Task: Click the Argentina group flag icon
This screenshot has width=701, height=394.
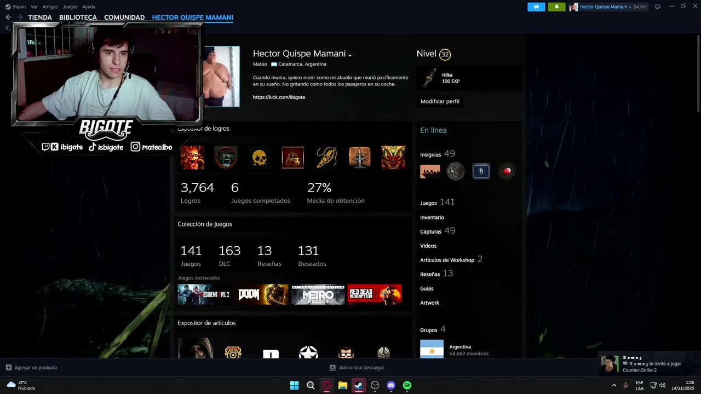Action: (432, 349)
